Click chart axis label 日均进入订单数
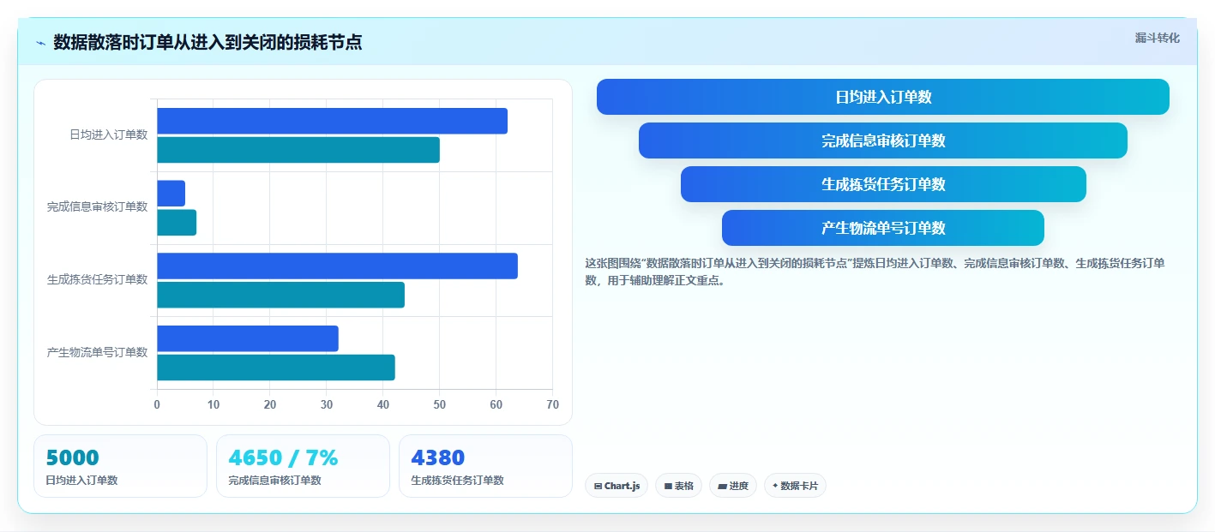This screenshot has height=532, width=1215. coord(109,134)
